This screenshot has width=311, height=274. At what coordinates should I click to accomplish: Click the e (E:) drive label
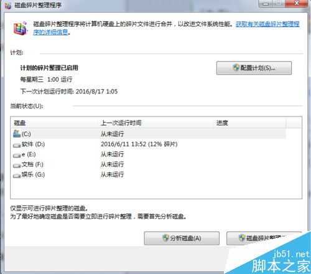[x=29, y=154]
